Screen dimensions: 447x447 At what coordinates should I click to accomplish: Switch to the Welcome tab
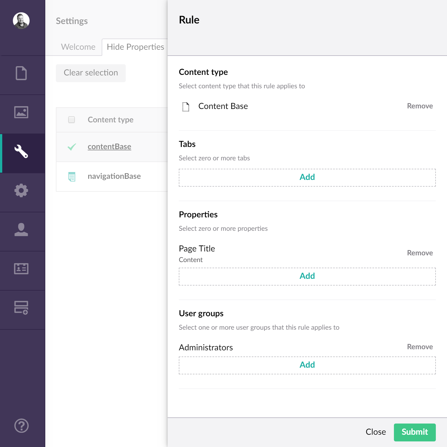point(78,47)
